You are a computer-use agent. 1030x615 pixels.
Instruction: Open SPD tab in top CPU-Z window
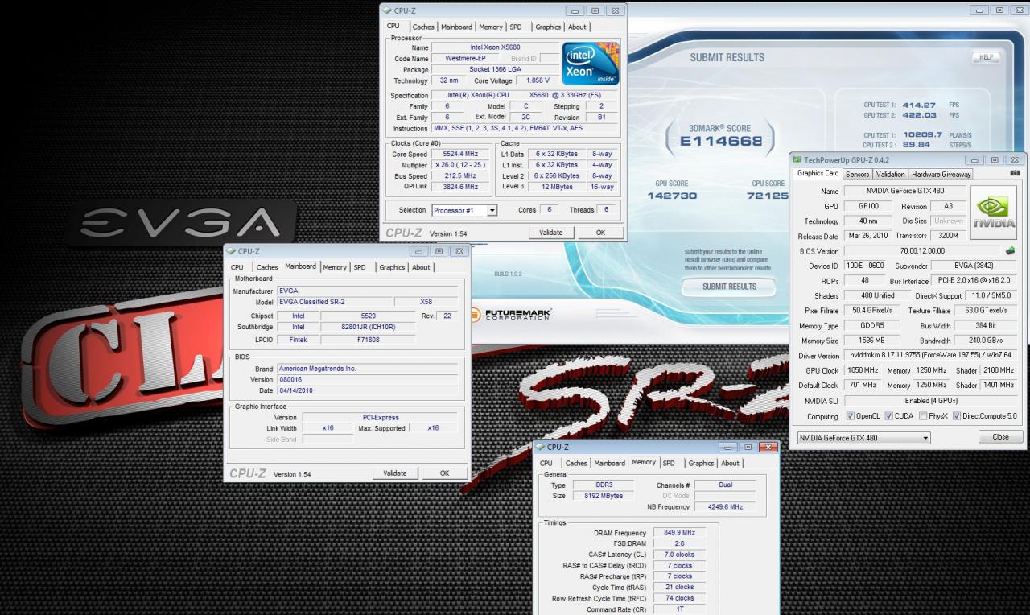tap(516, 27)
